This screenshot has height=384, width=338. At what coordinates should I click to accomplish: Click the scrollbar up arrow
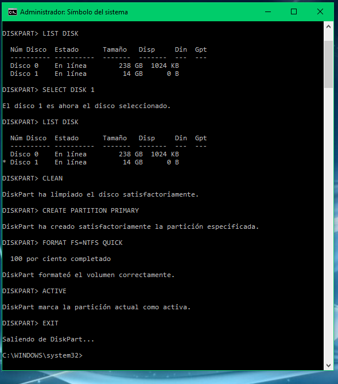(x=328, y=26)
